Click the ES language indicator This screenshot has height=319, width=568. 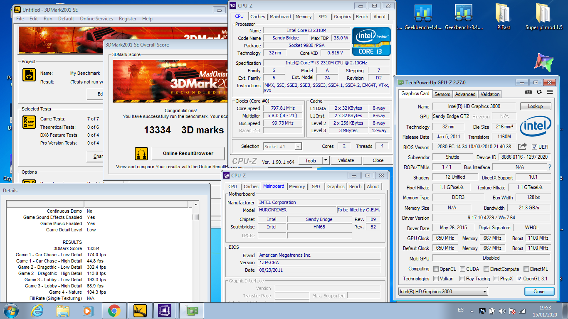coord(461,310)
